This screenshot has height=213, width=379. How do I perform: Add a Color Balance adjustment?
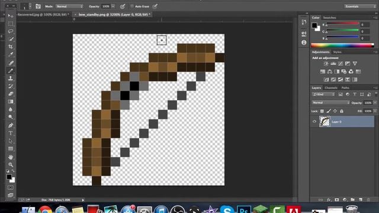tap(330, 72)
